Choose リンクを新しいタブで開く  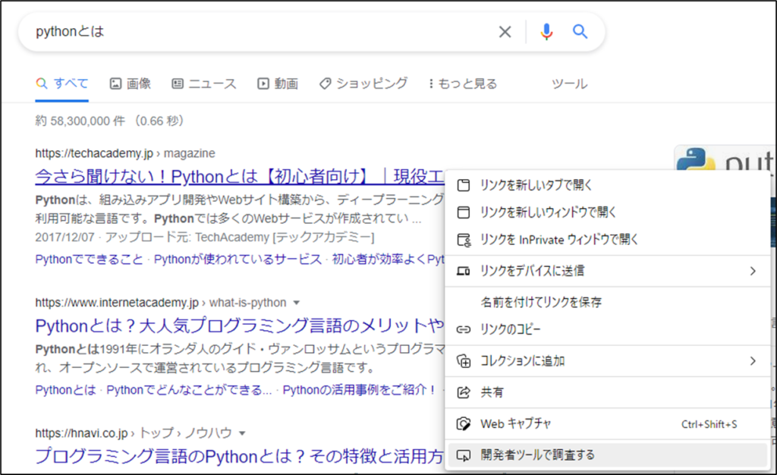coord(536,185)
